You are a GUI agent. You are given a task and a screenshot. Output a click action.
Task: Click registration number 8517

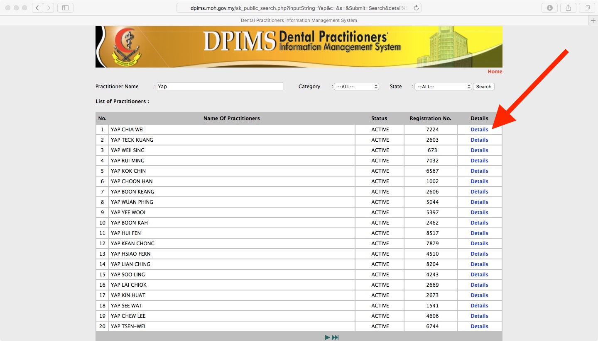pyautogui.click(x=432, y=233)
